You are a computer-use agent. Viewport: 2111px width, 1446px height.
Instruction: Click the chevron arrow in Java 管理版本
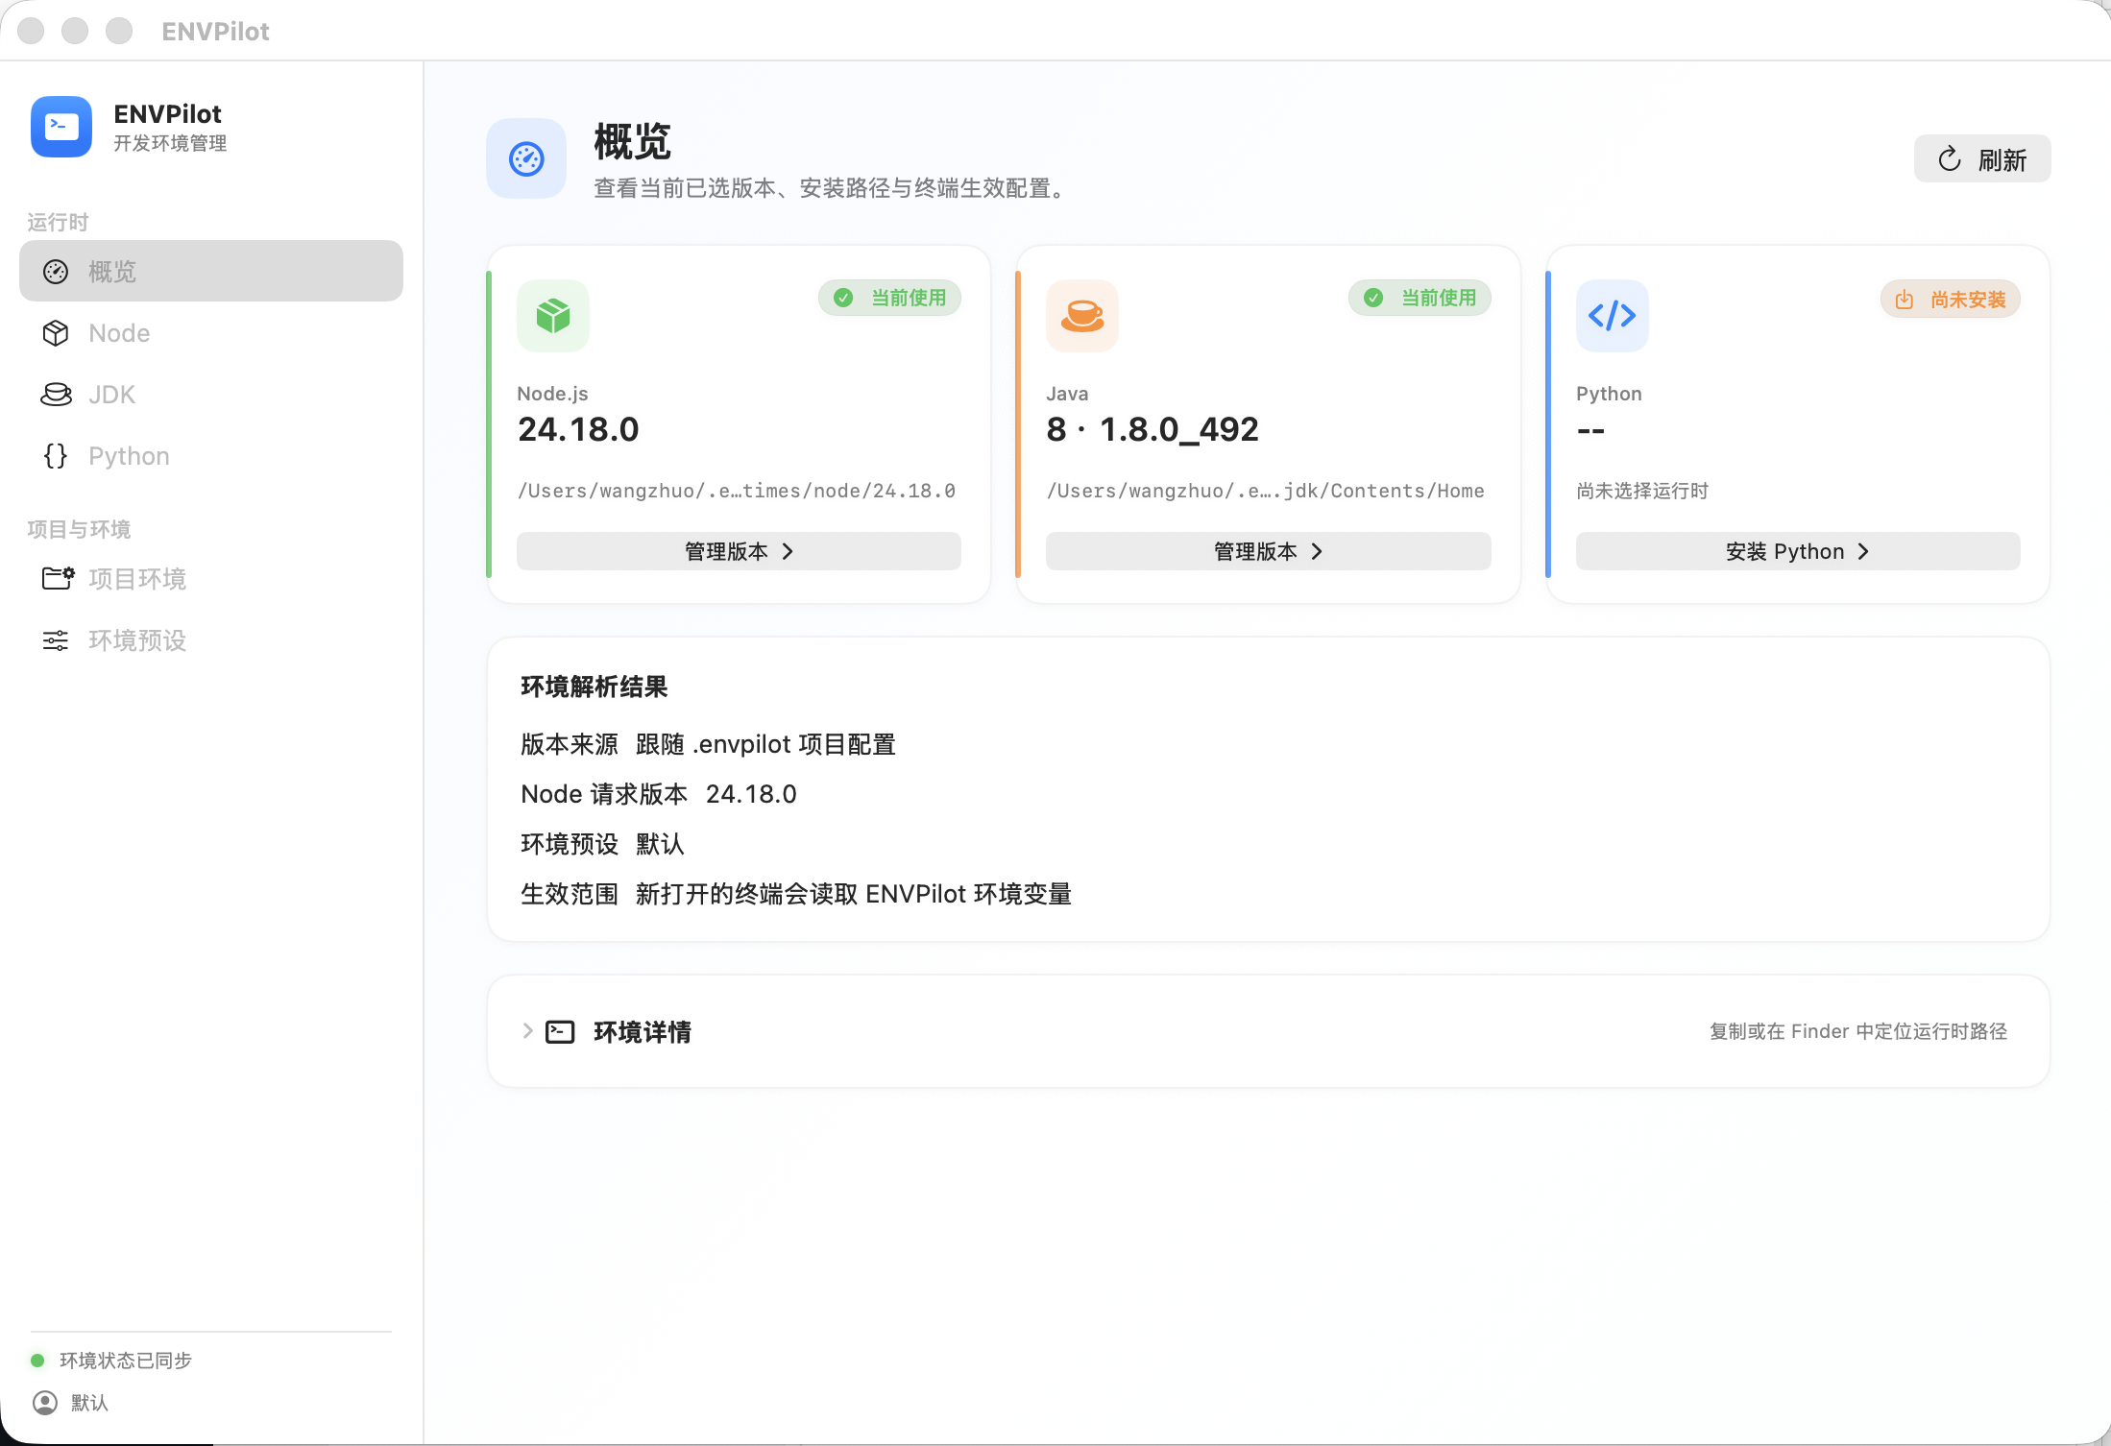coord(1317,551)
